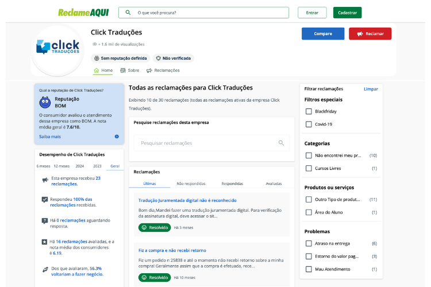Screen dimensions: 431x287
Task: Click the megaphone icon beside '23 reclamações'
Action: pyautogui.click(x=45, y=180)
